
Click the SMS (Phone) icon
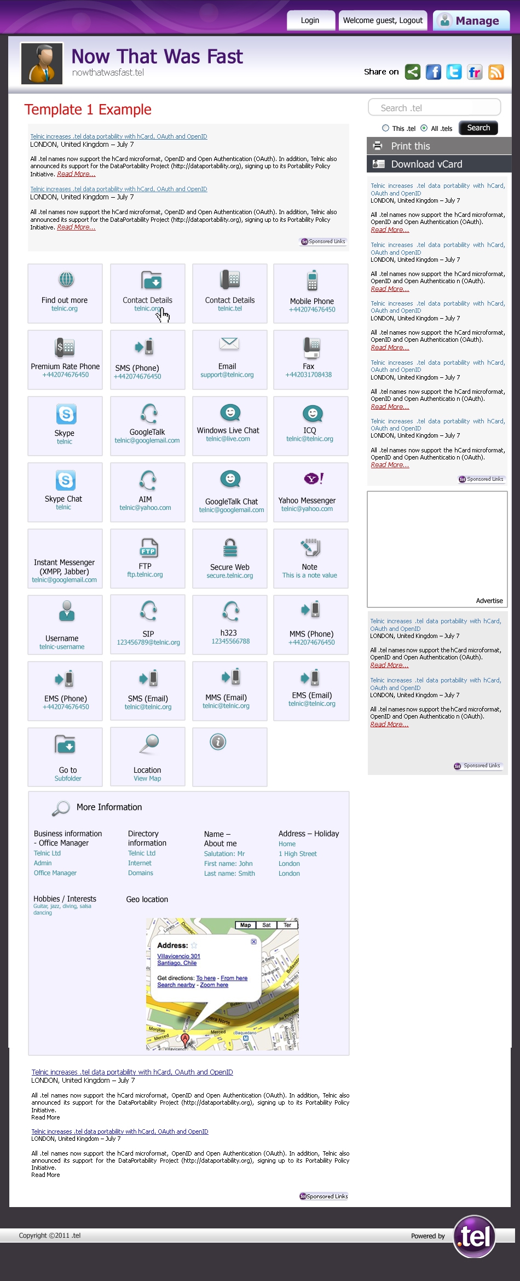145,346
